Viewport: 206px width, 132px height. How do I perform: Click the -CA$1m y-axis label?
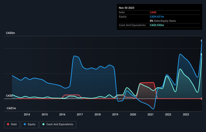coord(11,108)
